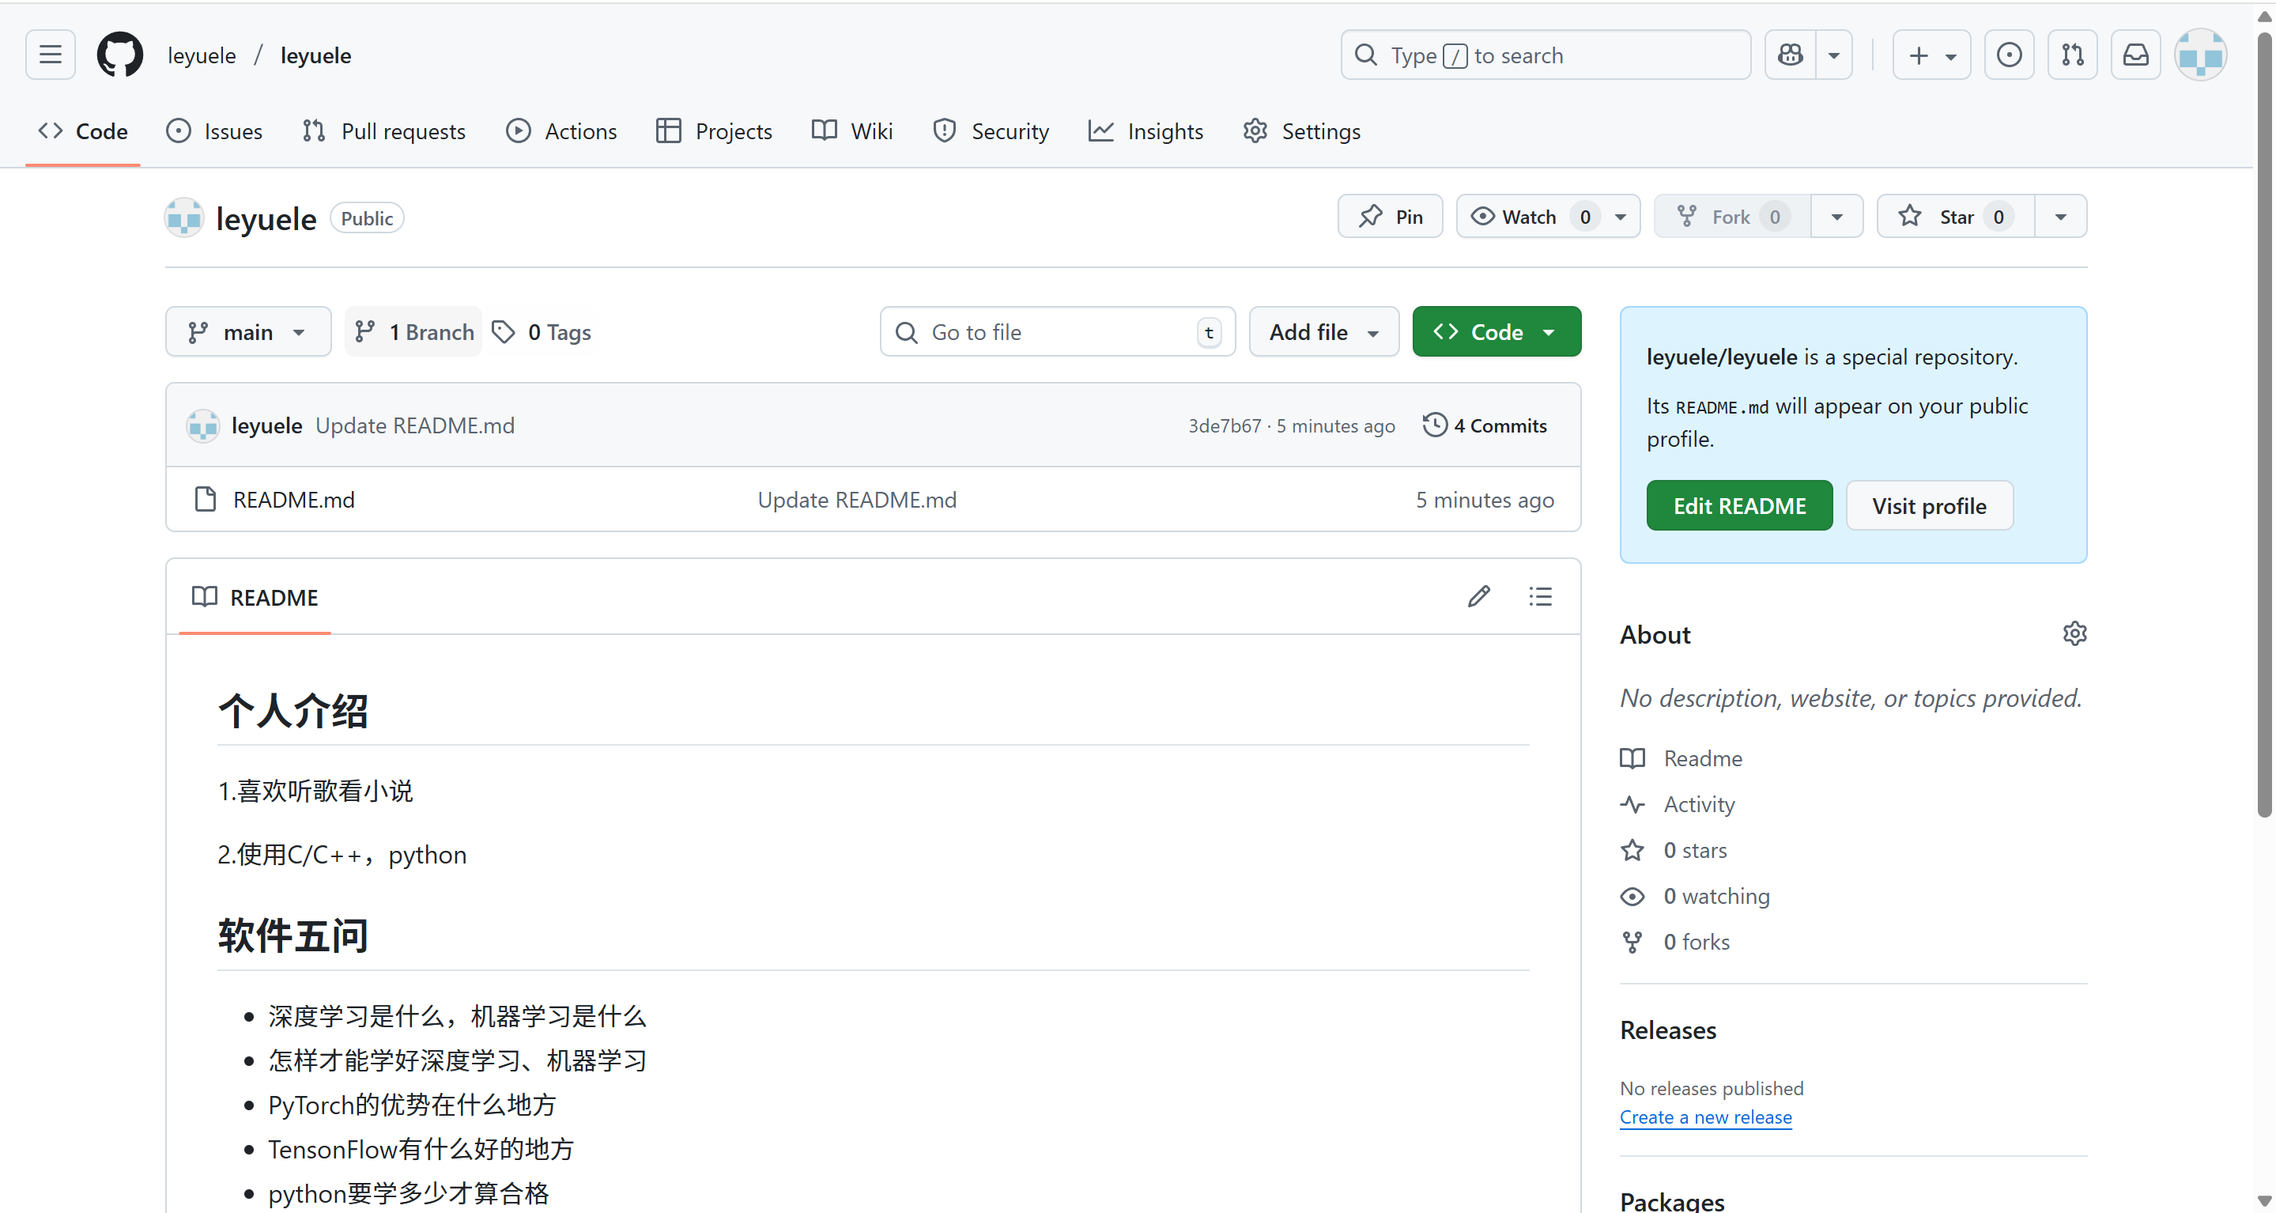The height and width of the screenshot is (1213, 2276).
Task: Open the hamburger navigation menu
Action: click(51, 55)
